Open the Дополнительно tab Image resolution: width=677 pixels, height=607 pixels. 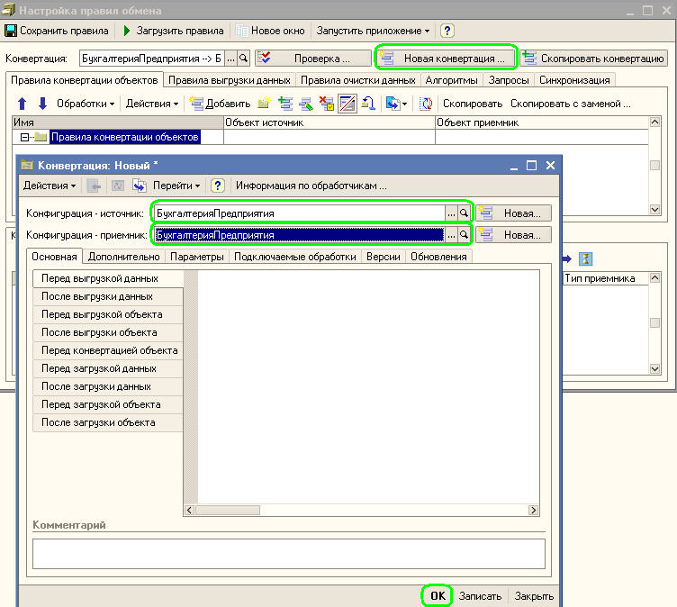[124, 257]
